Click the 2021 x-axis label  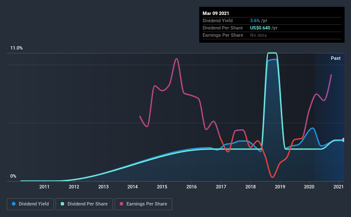pyautogui.click(x=339, y=187)
